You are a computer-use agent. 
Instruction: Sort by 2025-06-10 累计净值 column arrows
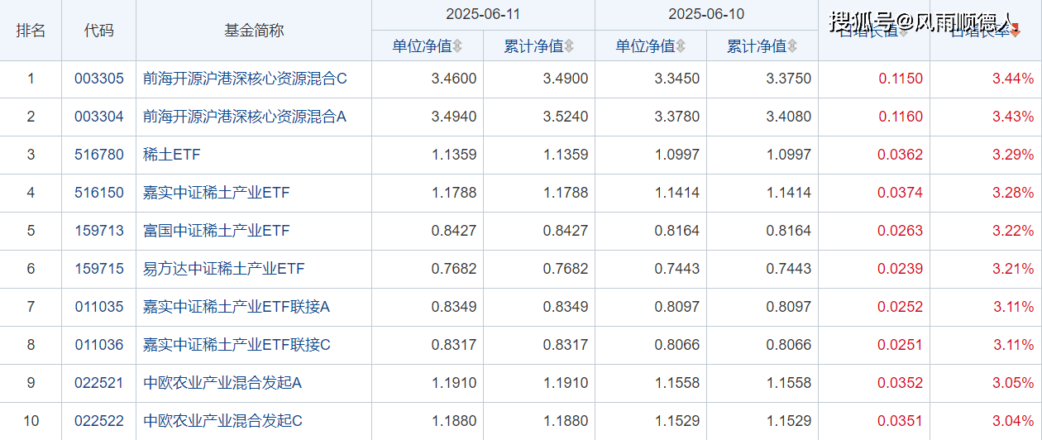click(x=792, y=47)
